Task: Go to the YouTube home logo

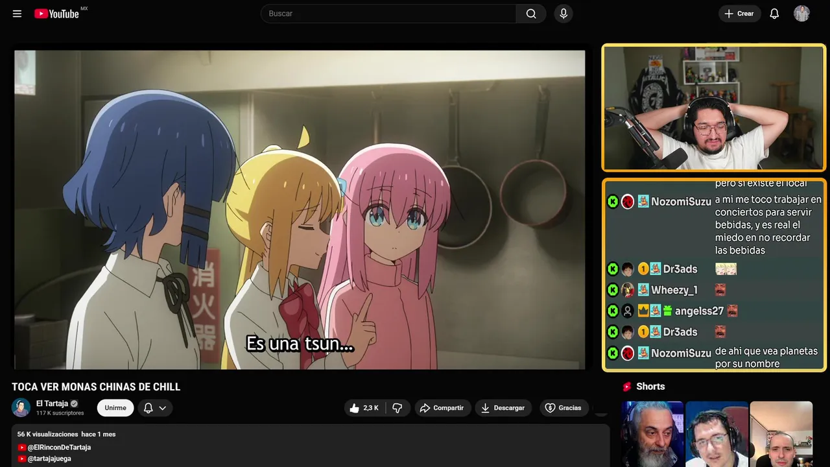Action: pyautogui.click(x=58, y=14)
